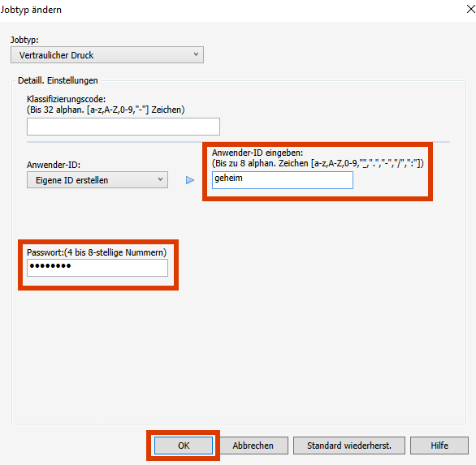Viewport: 476px width, 465px height.
Task: Click the Anwender-ID: label above the combo
Action: tap(54, 165)
